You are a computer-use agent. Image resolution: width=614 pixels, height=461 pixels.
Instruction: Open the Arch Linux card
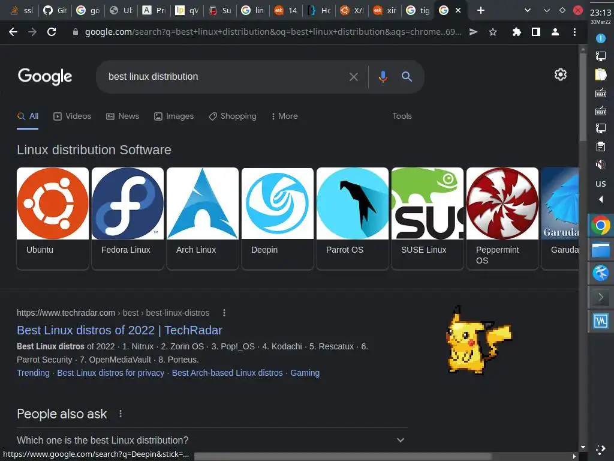203,218
